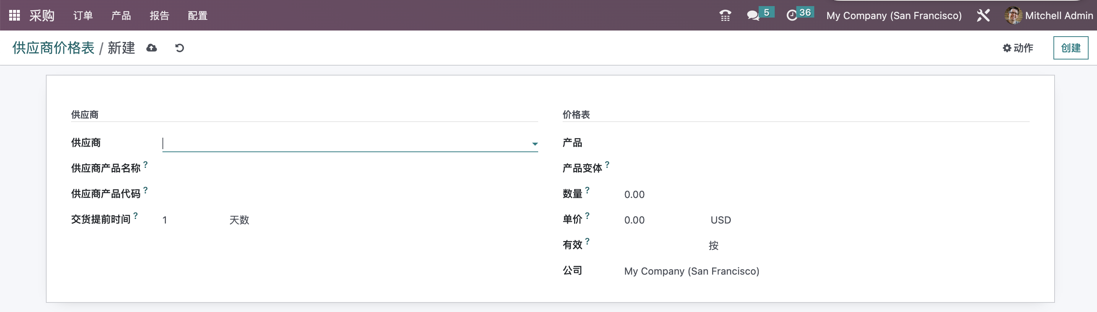Change 公司 field My Company (San Francisco)
The height and width of the screenshot is (312, 1097).
691,271
